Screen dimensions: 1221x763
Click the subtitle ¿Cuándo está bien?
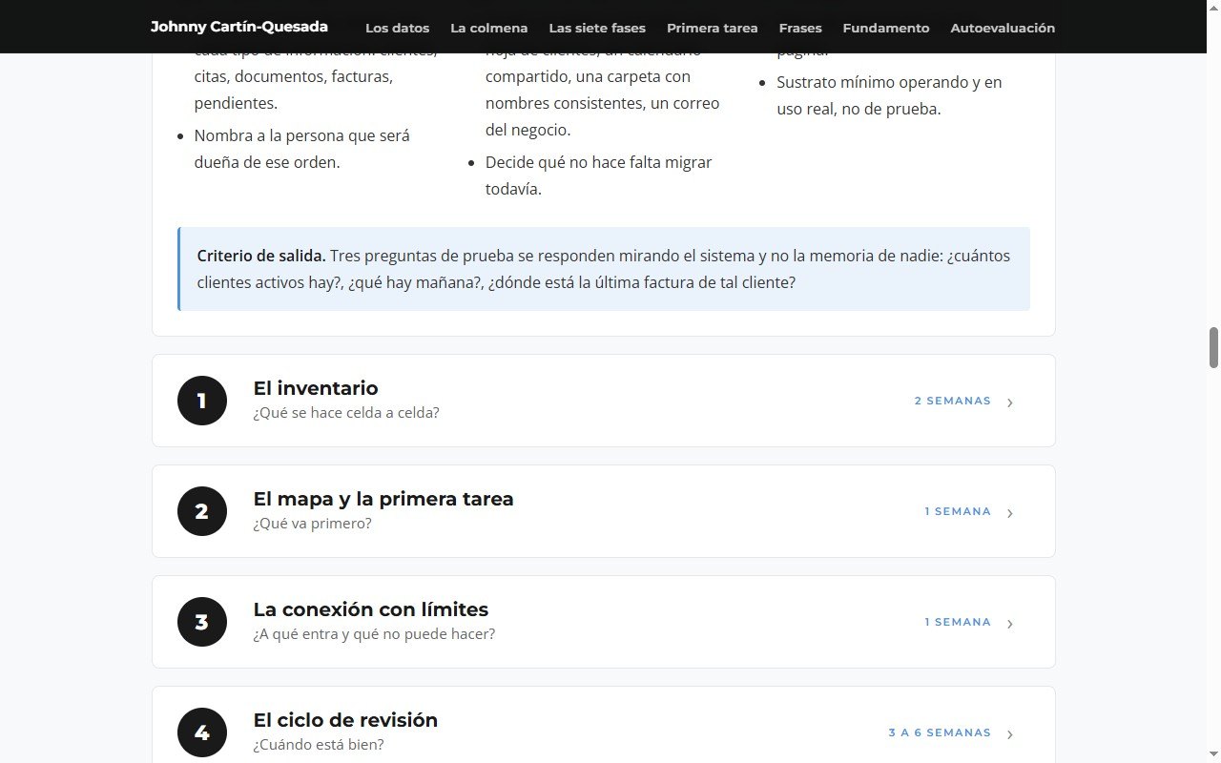click(319, 745)
